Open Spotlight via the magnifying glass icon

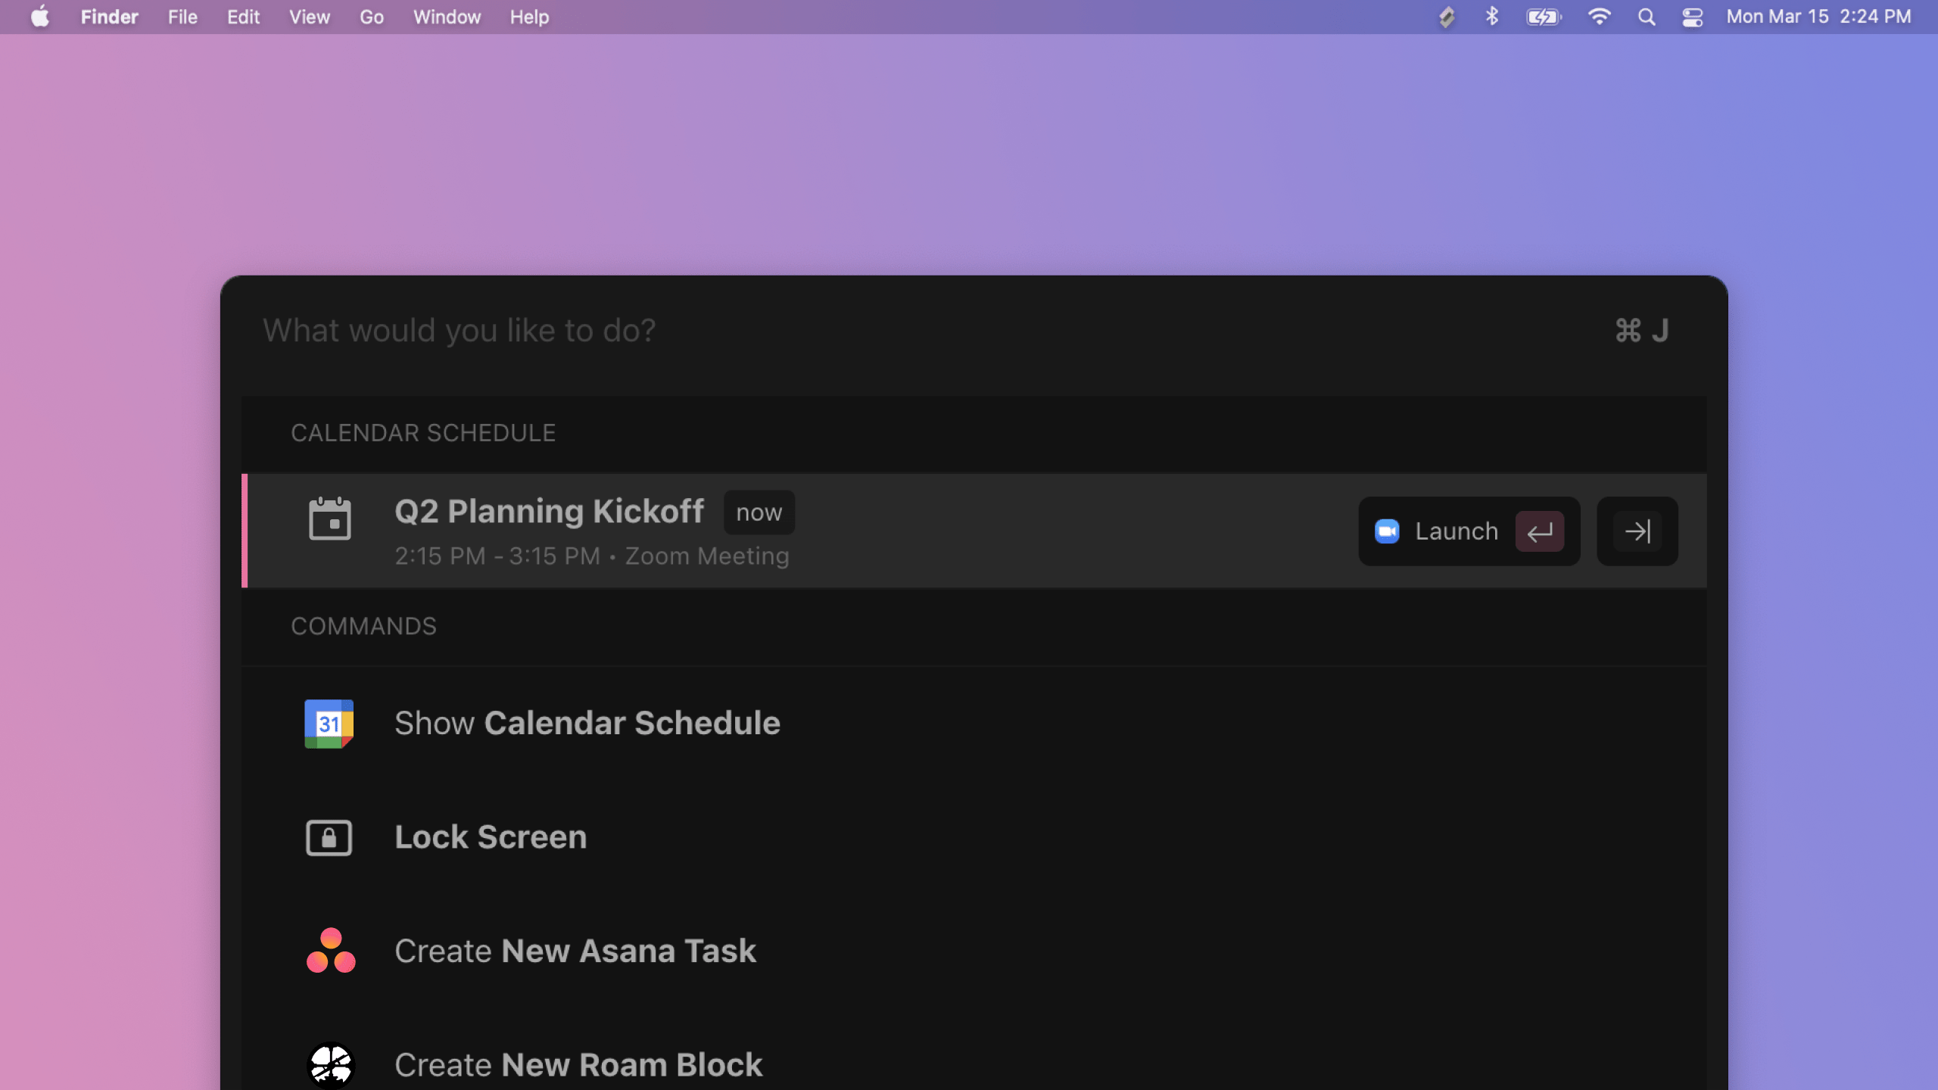point(1646,16)
